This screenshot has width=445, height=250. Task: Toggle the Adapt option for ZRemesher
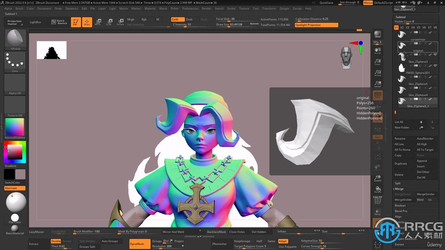283,241
